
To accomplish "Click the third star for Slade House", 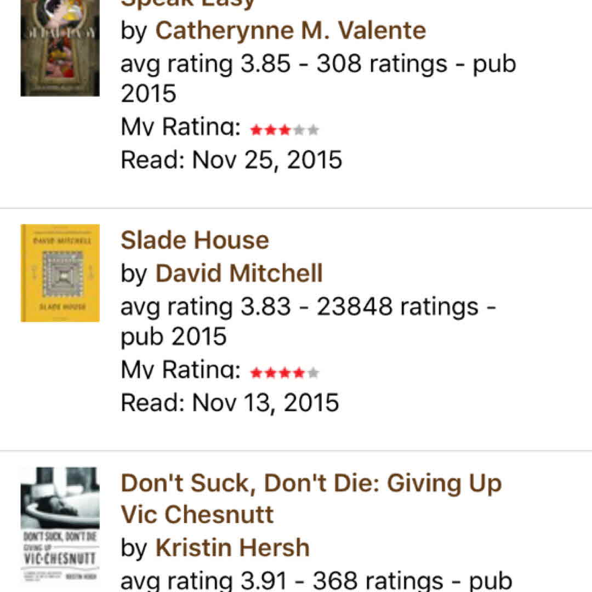I will (x=284, y=373).
